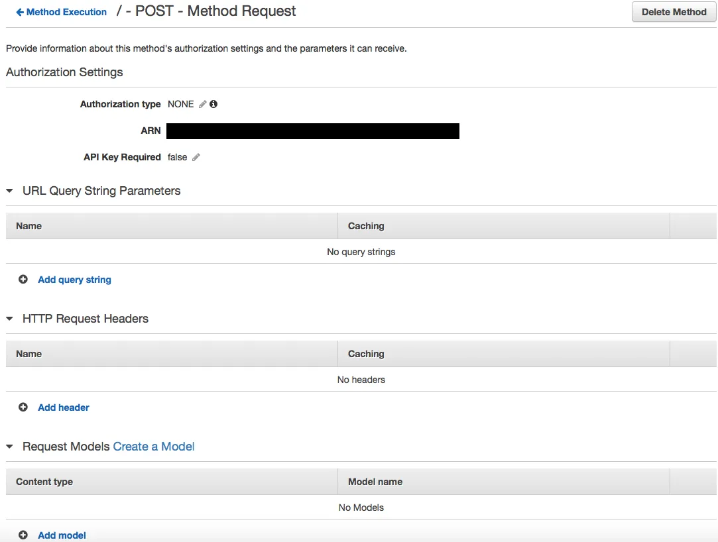Click the pencil icon next to Authorization type NONE
This screenshot has height=542, width=718.
pos(202,105)
